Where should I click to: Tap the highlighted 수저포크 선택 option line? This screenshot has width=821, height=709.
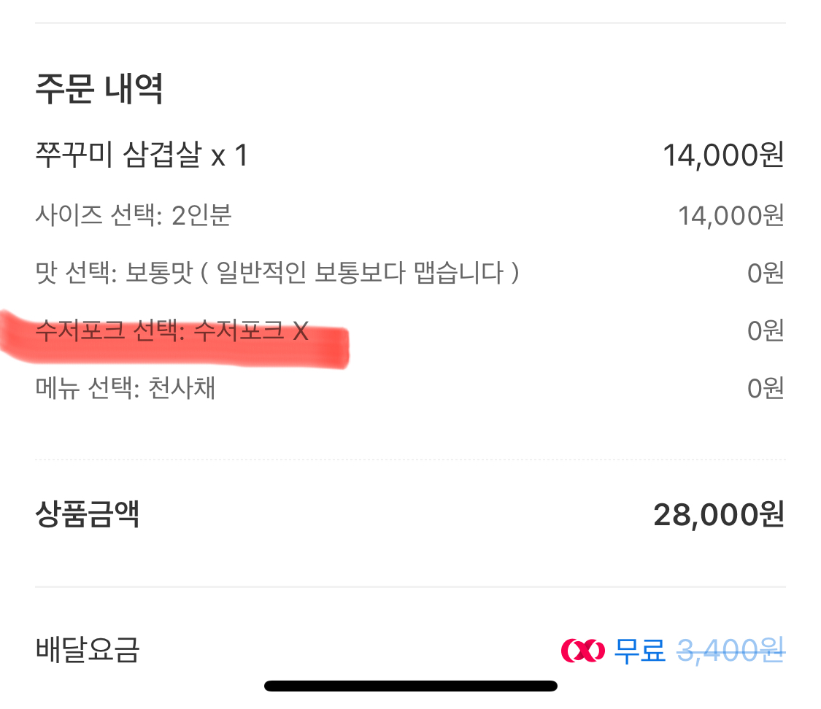coord(171,333)
